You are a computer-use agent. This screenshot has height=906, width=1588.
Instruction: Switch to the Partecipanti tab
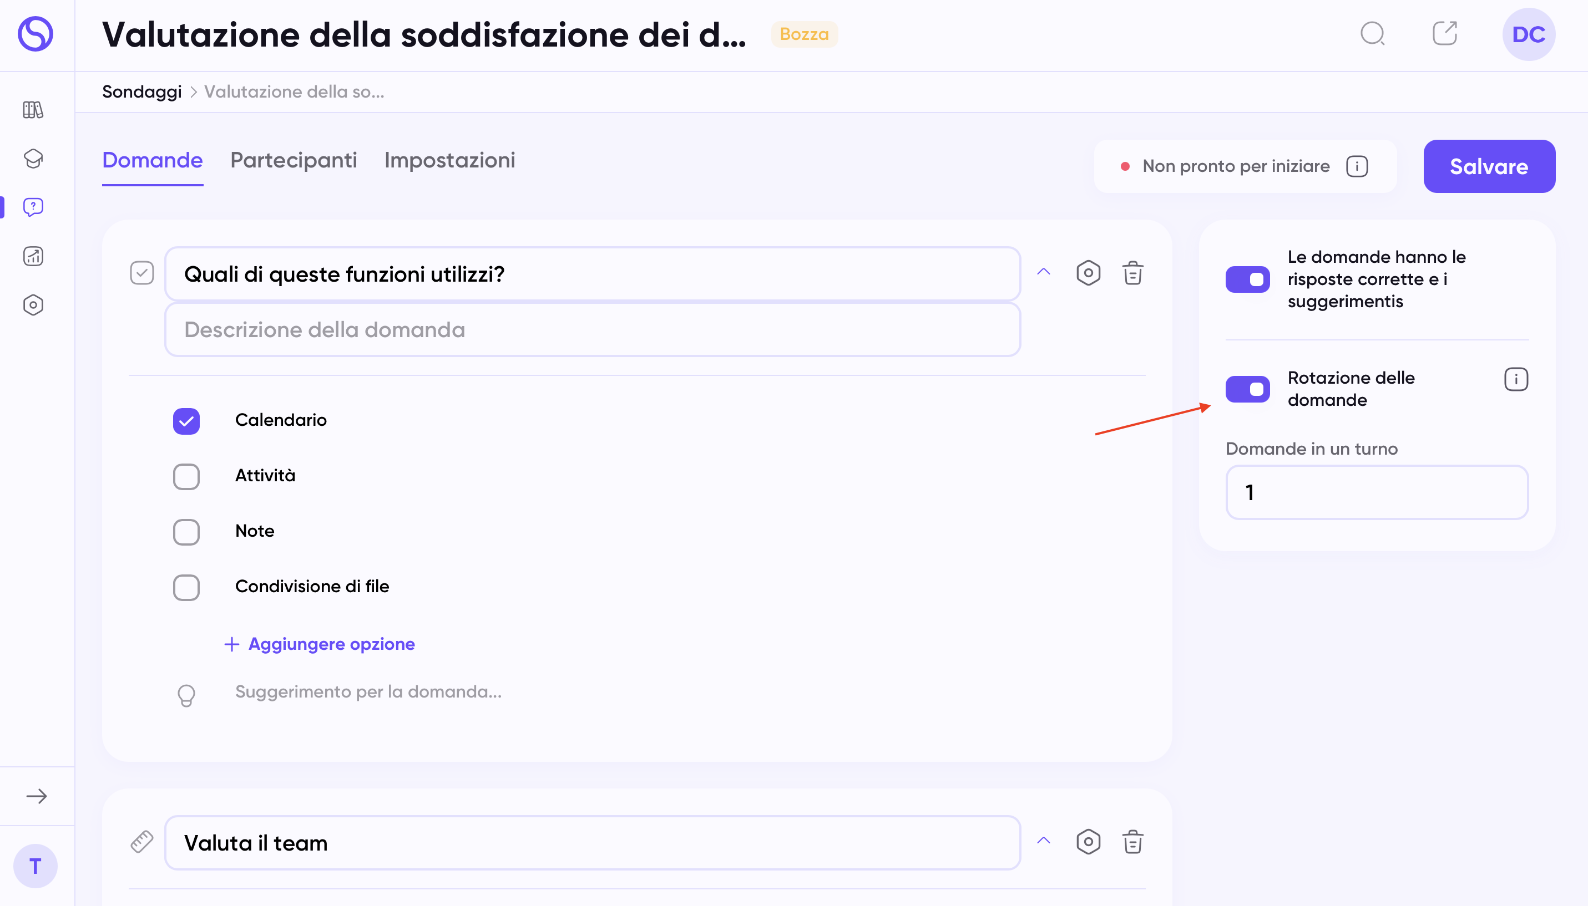click(293, 161)
